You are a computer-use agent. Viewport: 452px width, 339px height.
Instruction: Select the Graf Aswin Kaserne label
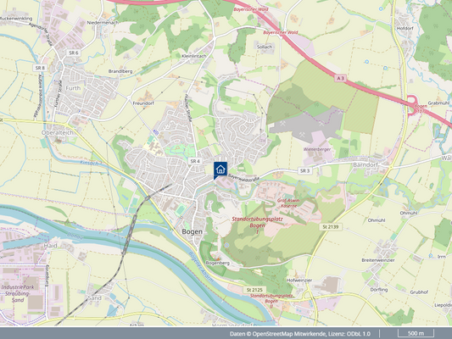[x=288, y=203]
